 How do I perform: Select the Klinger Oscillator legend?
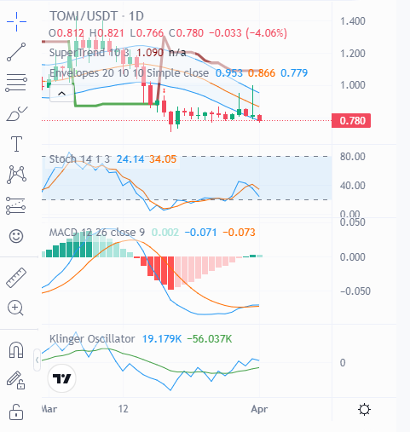point(92,339)
